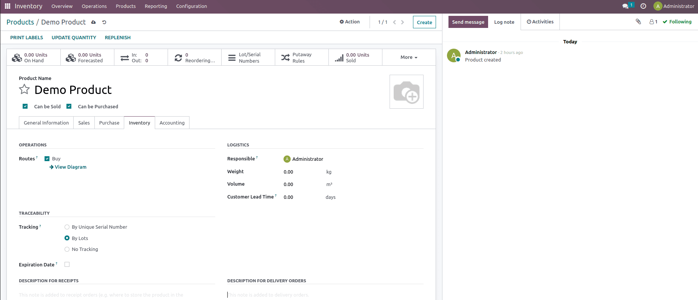Click the Responsible field Administrator value
This screenshot has height=300, width=698.
pyautogui.click(x=308, y=159)
